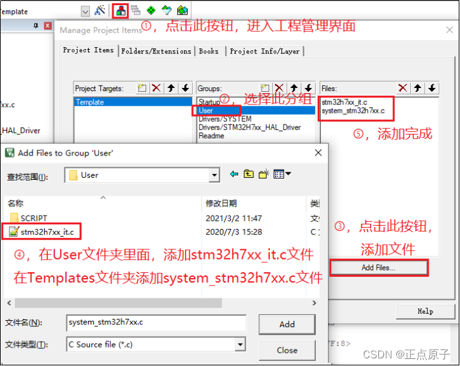Create new group icon in Groups header
This screenshot has width=460, height=366.
265,88
